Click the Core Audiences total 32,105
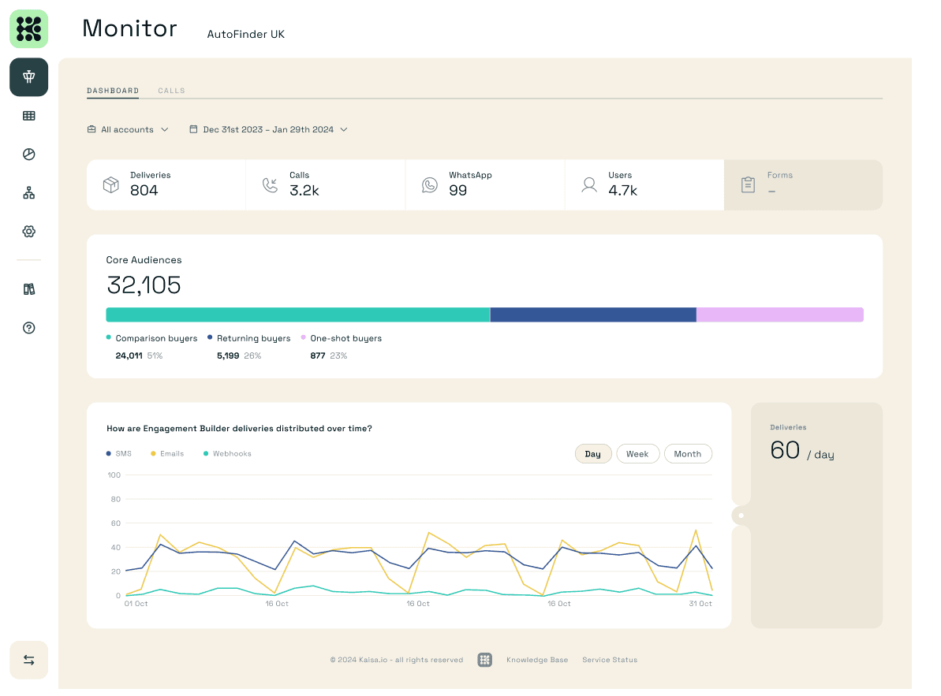The image size is (941, 696). 144,285
